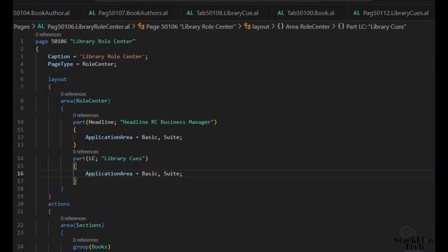Viewport: 448px width, 252px height.
Task: Click 0 references lens above area(Sections)
Action: (x=73, y=218)
